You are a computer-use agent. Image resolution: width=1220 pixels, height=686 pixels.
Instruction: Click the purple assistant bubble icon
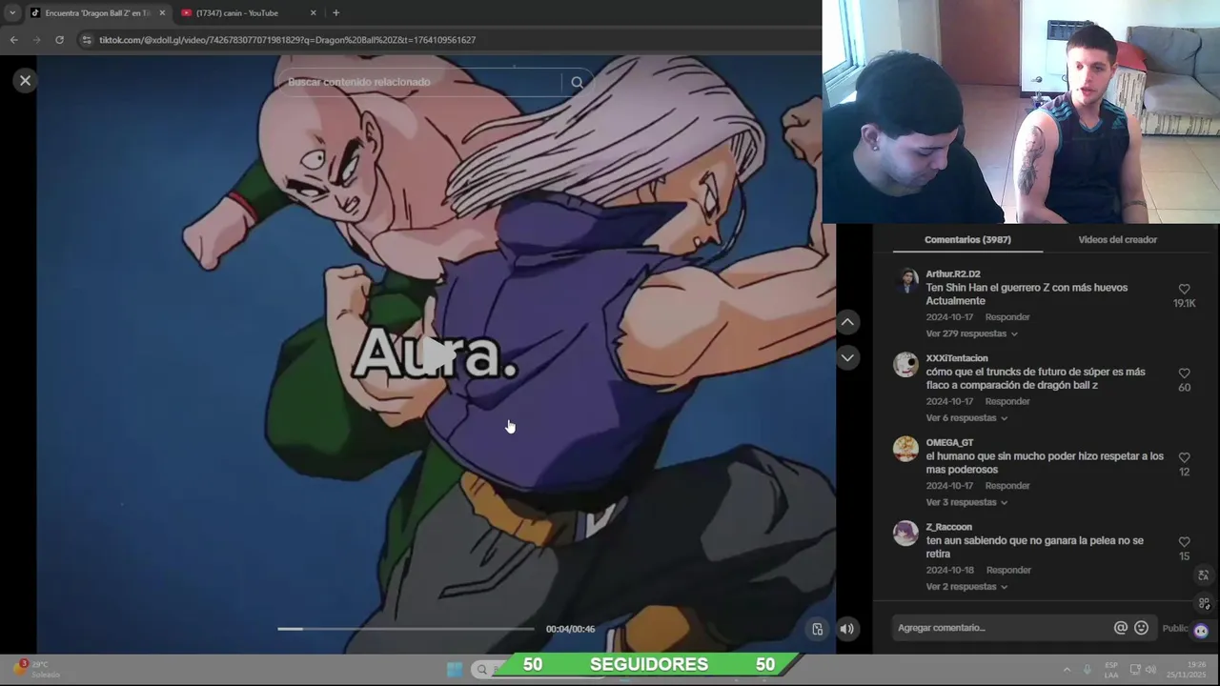(1201, 630)
